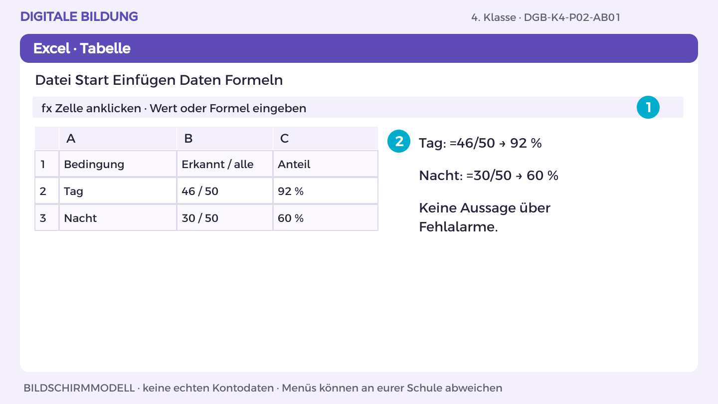Open the Daten menu
The image size is (718, 404).
tap(200, 80)
